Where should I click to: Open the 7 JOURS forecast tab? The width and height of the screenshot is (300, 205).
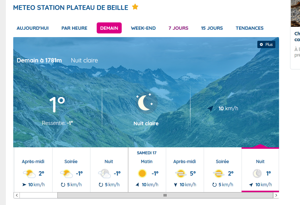178,28
